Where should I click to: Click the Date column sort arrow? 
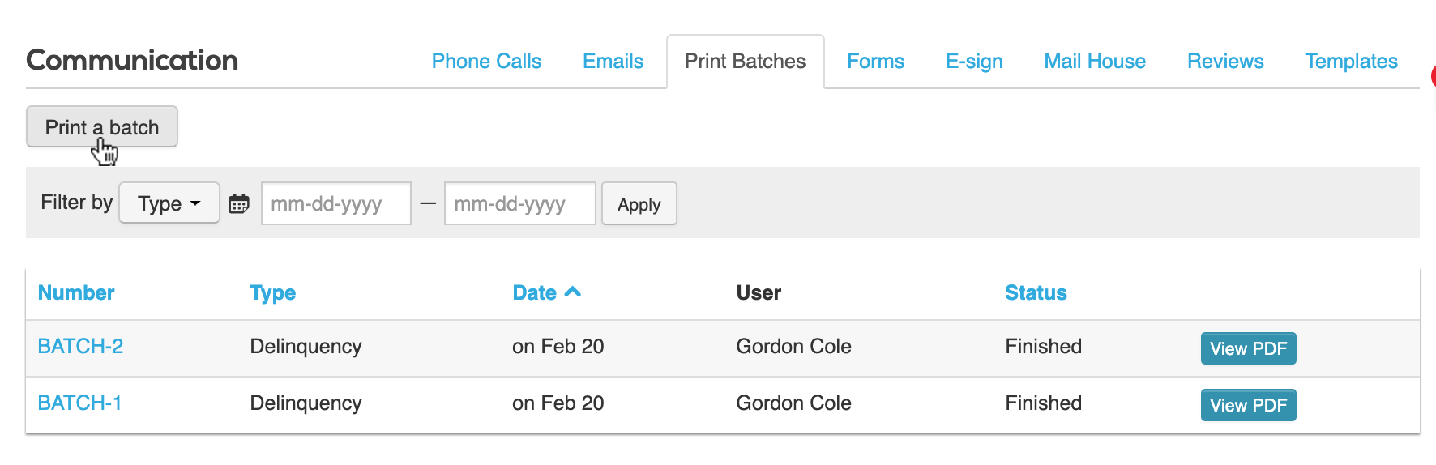pos(573,292)
